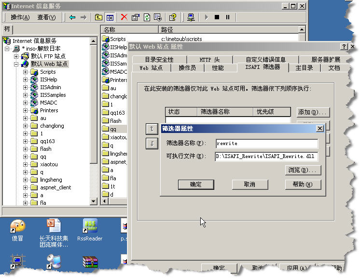The image size is (360, 278).
Task: Click the Help icon in IIS toolbar
Action: coord(172,17)
